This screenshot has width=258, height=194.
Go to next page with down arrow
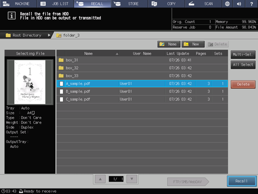132,179
